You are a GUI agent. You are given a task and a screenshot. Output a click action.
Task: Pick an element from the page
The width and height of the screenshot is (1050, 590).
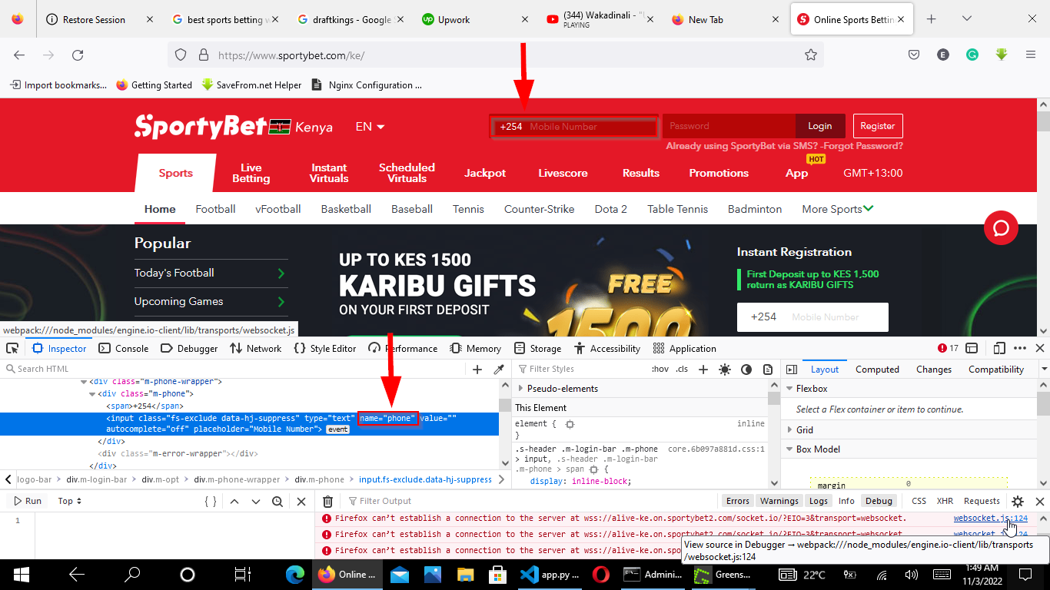coord(12,348)
